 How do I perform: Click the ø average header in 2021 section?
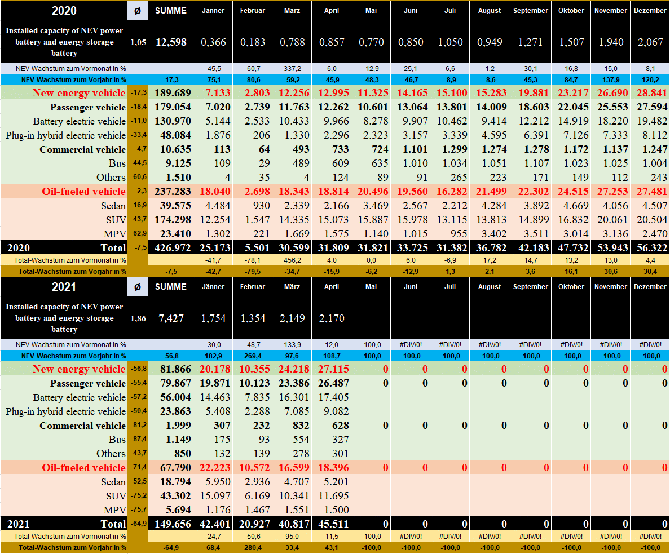[137, 287]
